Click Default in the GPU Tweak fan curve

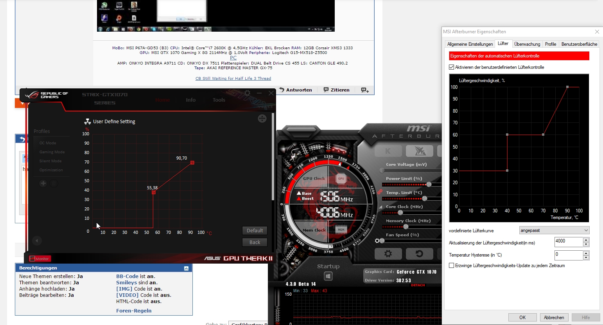click(255, 231)
